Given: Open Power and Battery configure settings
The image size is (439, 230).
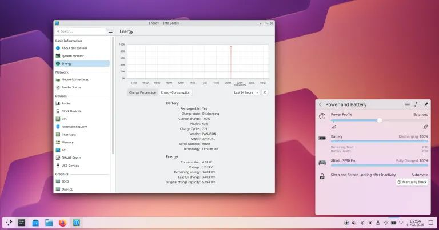Looking at the screenshot, I should click(x=417, y=104).
